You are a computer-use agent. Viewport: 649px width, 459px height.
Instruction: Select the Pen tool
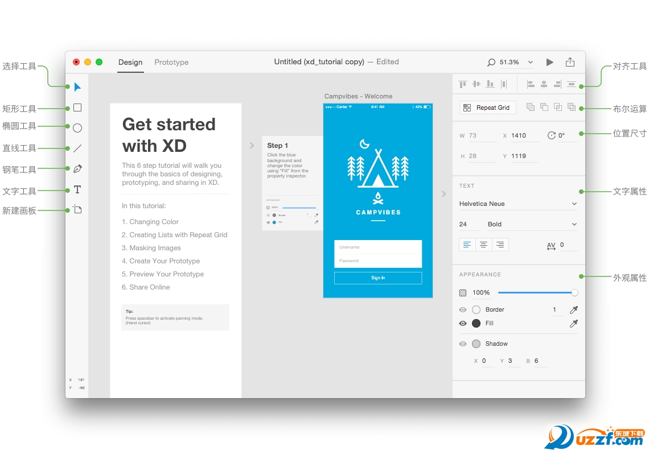tap(77, 169)
